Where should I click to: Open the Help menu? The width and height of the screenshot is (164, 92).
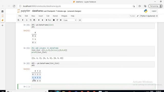(73, 16)
